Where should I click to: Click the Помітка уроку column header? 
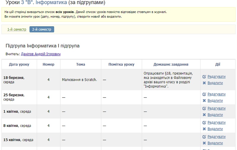coord(121,64)
